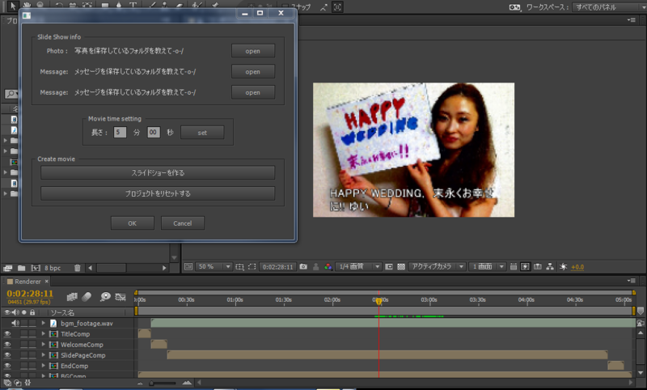
Task: Click the reset exposure aperture icon
Action: point(563,266)
